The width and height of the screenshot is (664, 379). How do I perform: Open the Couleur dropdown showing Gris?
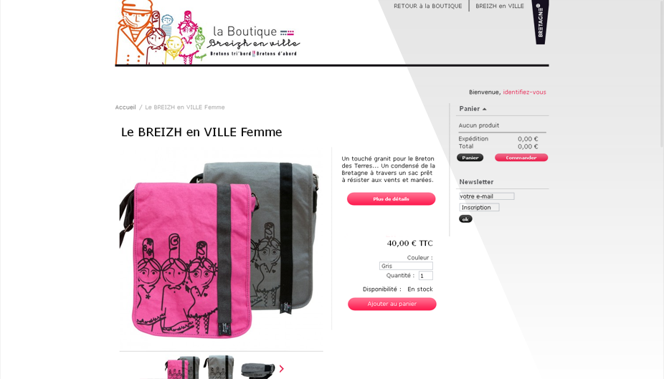[x=406, y=266]
